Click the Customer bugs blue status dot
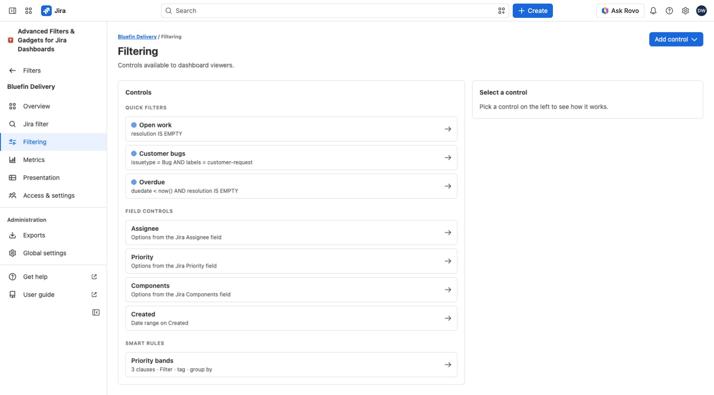The width and height of the screenshot is (714, 395). (134, 154)
